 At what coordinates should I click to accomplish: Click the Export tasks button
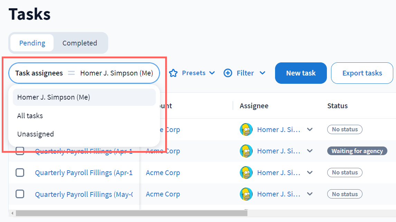point(362,73)
